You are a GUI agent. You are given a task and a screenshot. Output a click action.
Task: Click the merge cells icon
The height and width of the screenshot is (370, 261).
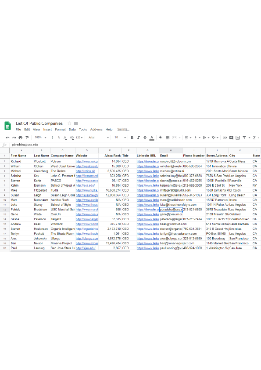coord(174,138)
